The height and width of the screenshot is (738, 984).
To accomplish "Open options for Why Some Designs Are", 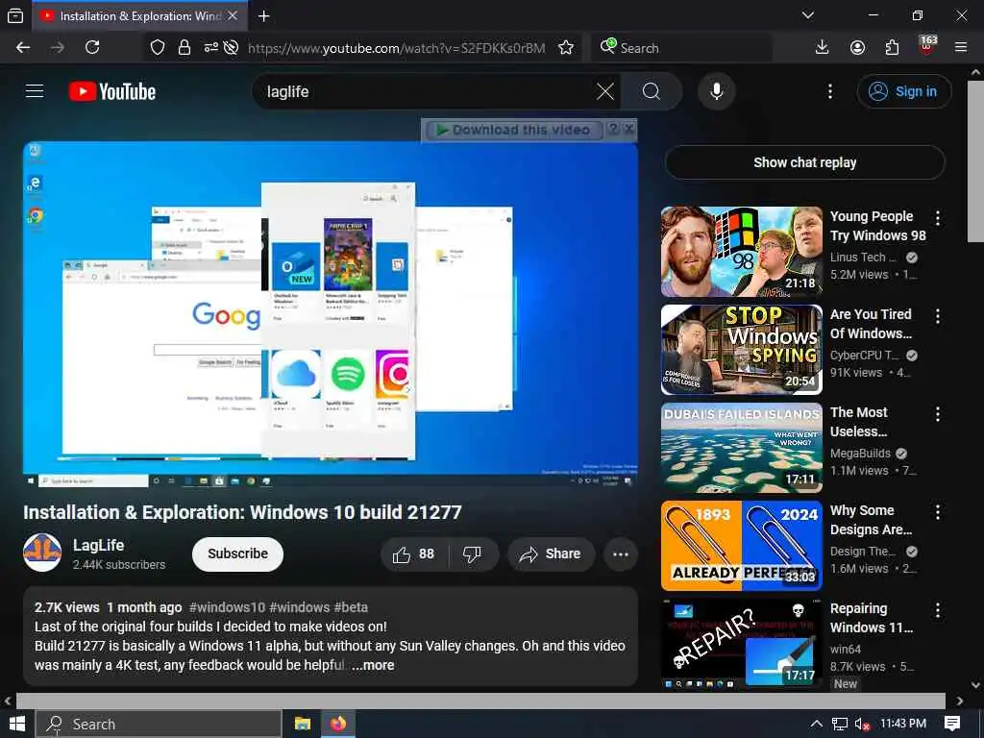I will coord(938,512).
